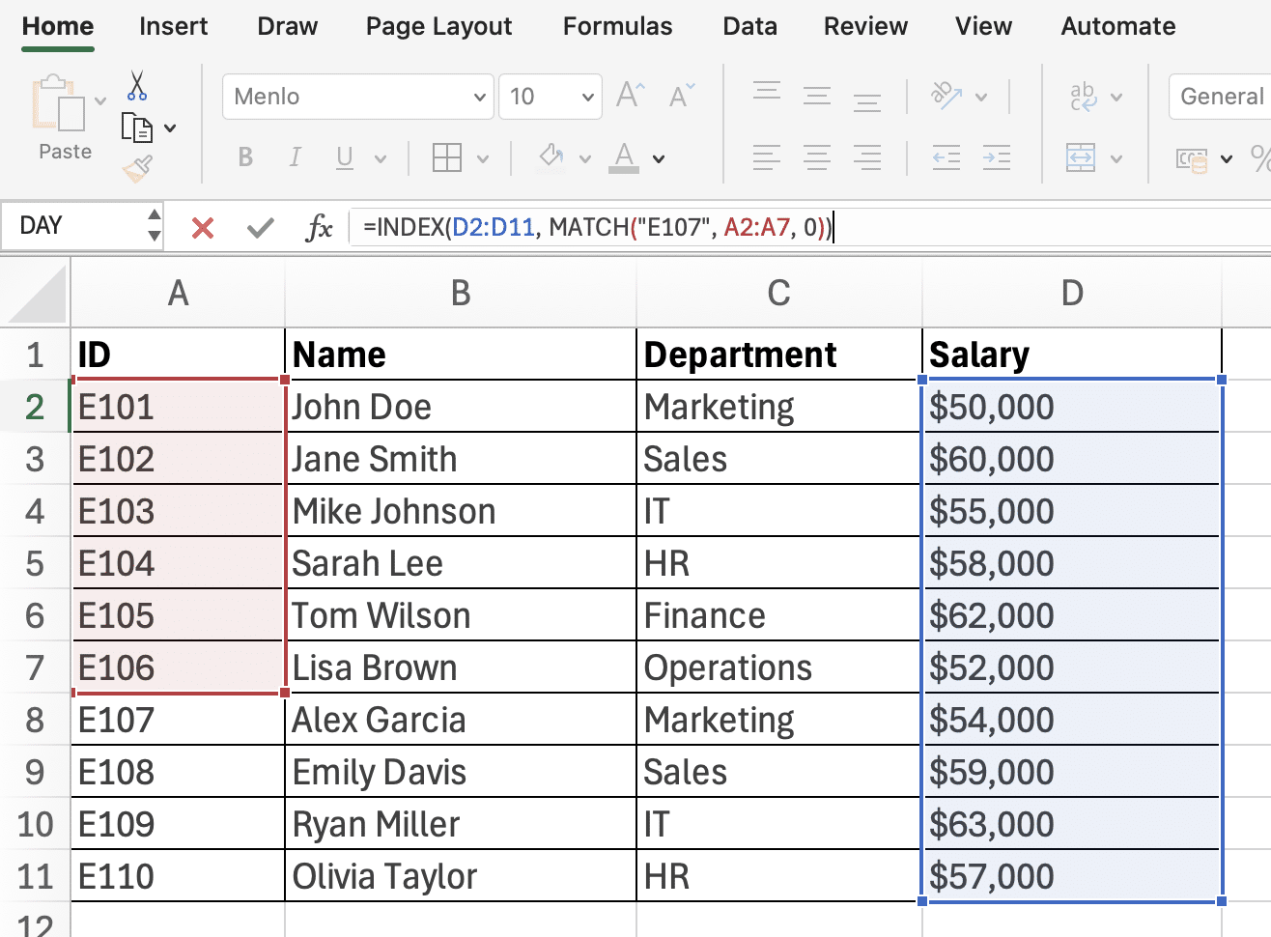1271x937 pixels.
Task: Cancel formula entry with red X
Action: tap(203, 228)
